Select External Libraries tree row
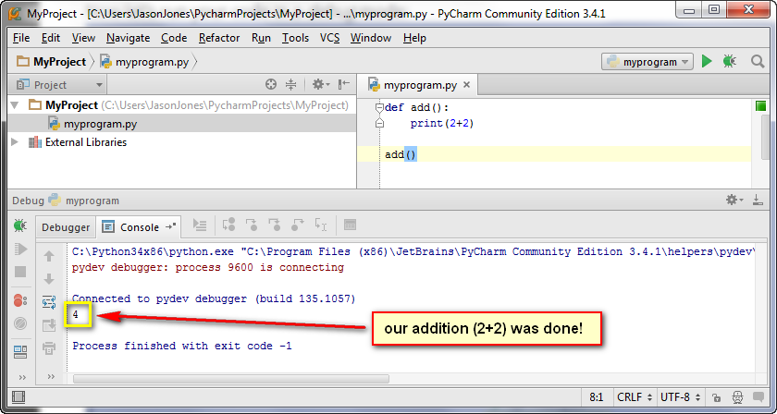 pyautogui.click(x=182, y=142)
